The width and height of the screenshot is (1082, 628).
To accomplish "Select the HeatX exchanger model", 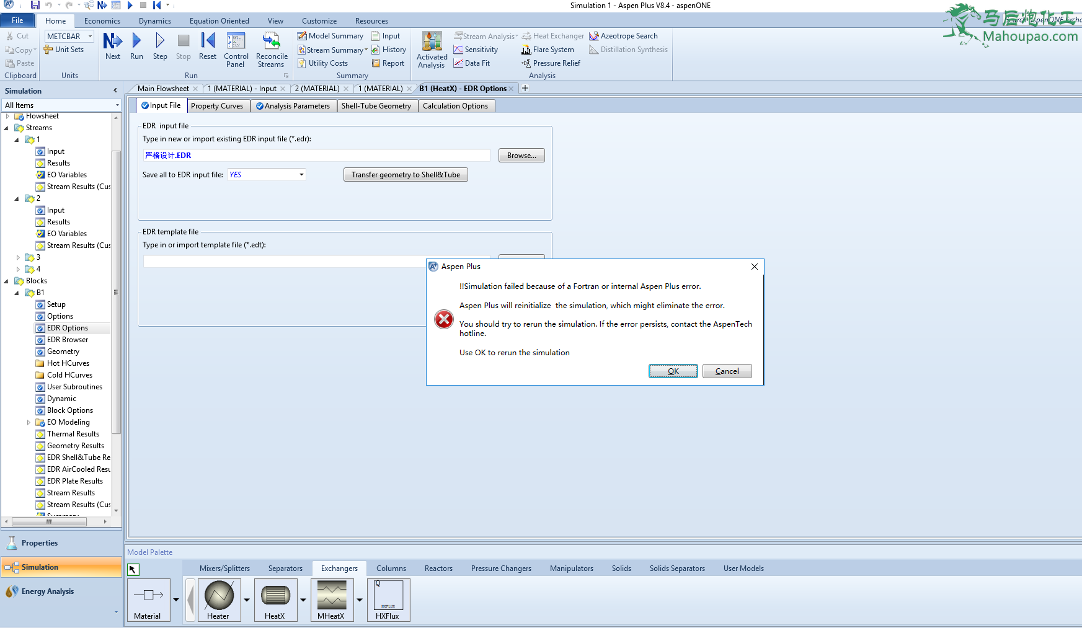I will point(275,596).
